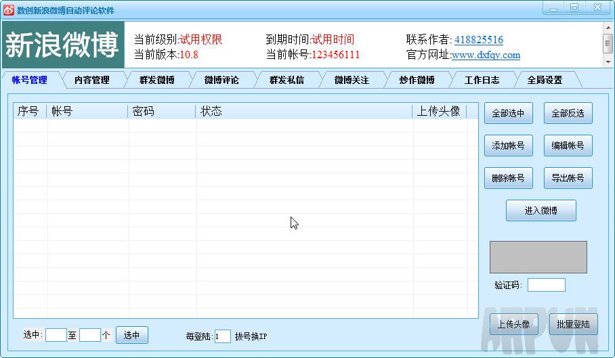View the 工作日志 tab
The image size is (615, 358).
click(x=482, y=80)
